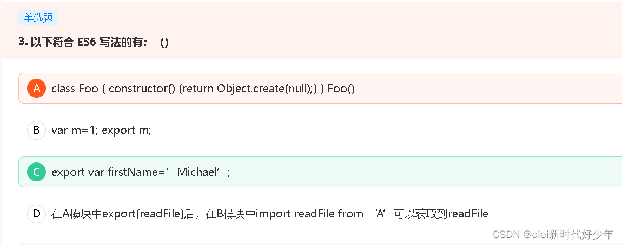Screen dimensions: 622x245
Task: Select answer text var m=1; export m;
Action: (x=101, y=130)
